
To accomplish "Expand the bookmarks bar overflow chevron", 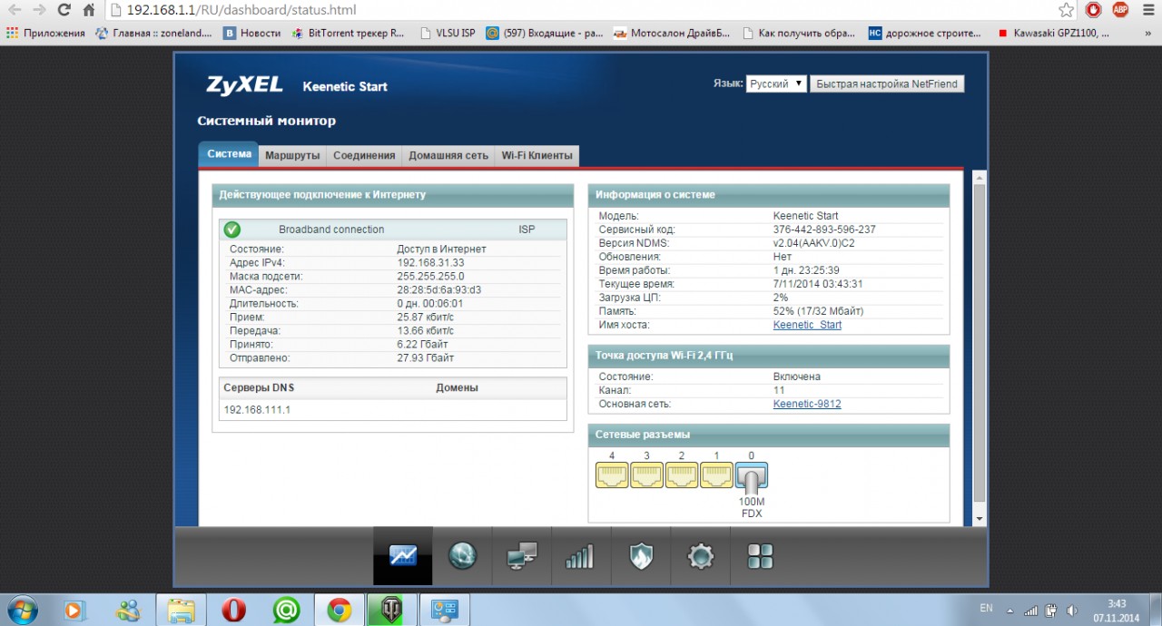I will [x=1148, y=33].
